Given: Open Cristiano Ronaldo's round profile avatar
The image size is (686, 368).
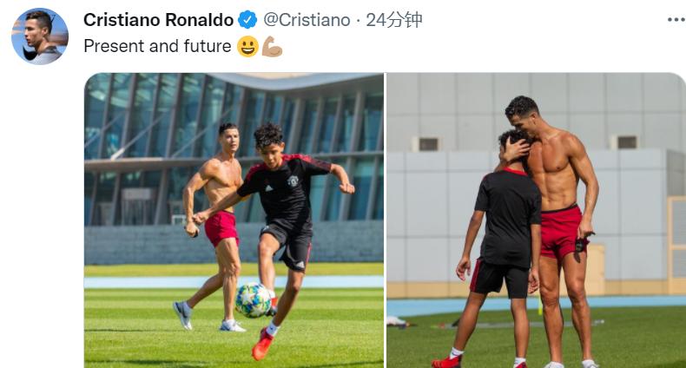Looking at the screenshot, I should pos(40,36).
